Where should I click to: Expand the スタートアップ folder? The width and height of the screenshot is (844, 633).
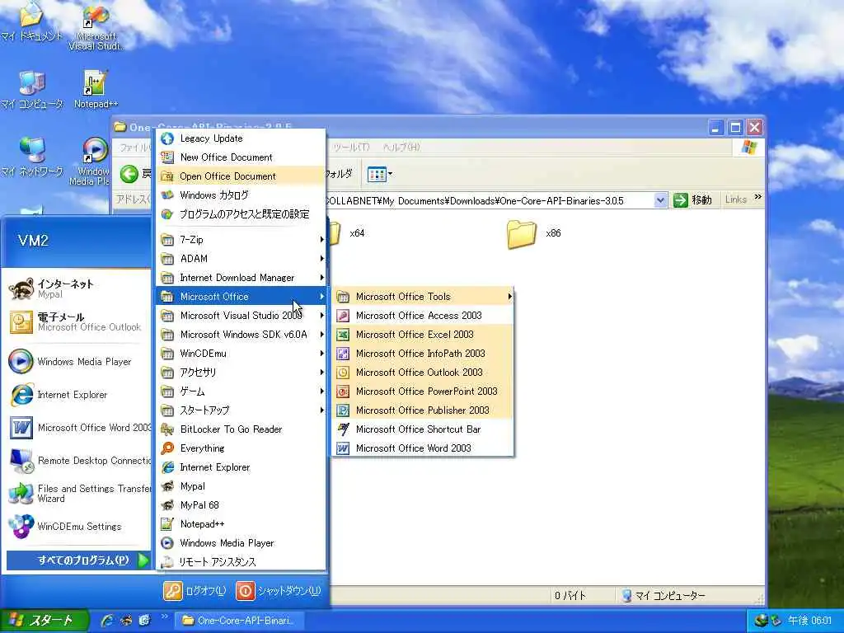(x=241, y=410)
